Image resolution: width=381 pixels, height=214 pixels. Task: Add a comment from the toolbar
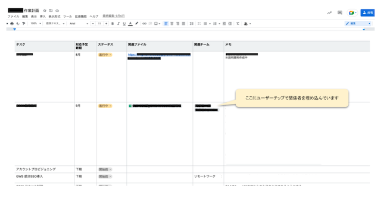click(150, 24)
